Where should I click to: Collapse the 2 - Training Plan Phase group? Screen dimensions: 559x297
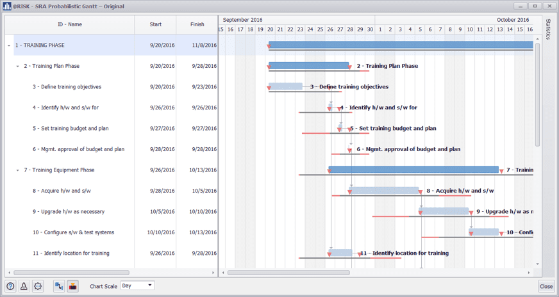click(18, 66)
